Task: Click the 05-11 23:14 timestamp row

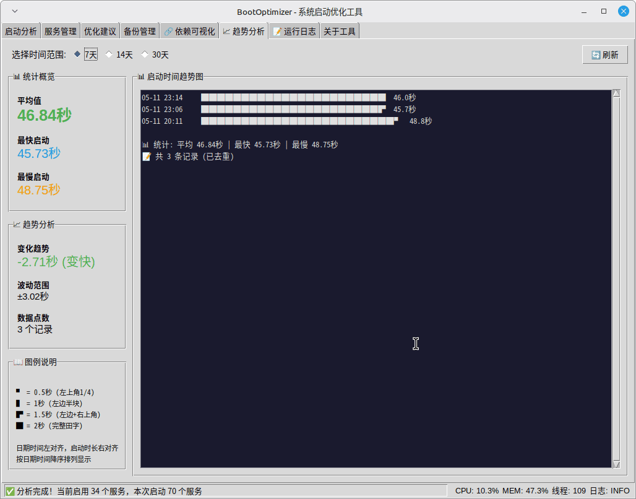Action: pyautogui.click(x=162, y=97)
